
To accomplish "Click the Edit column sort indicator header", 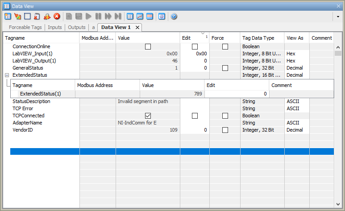I will [195, 38].
